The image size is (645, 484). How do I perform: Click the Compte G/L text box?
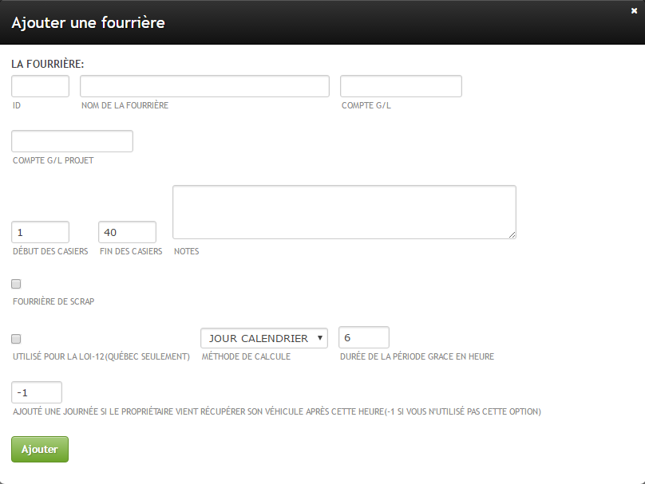[401, 86]
